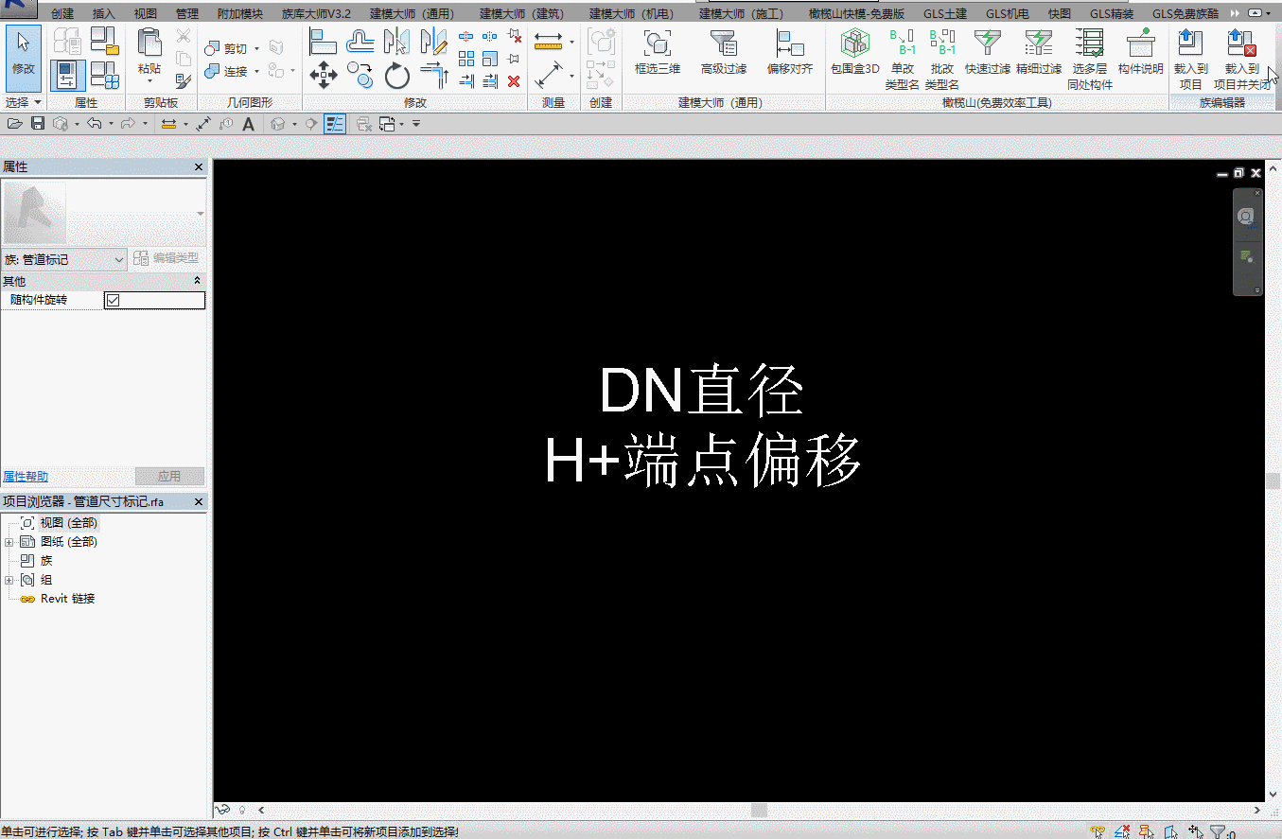
Task: Select the Rotate tool icon
Action: click(x=397, y=75)
